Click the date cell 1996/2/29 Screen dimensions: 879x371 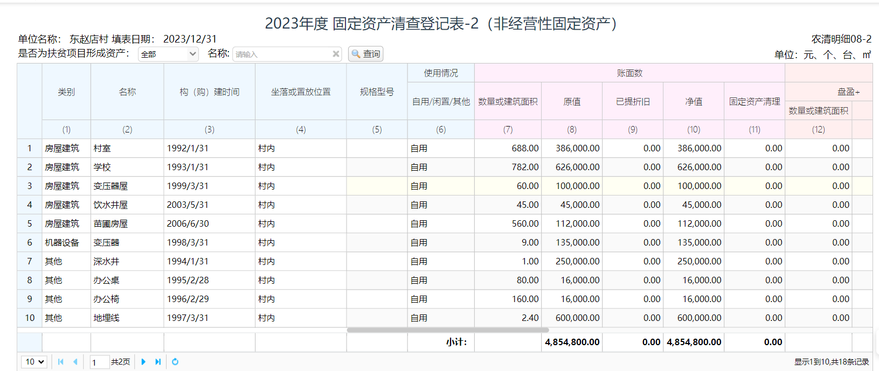tap(210, 299)
